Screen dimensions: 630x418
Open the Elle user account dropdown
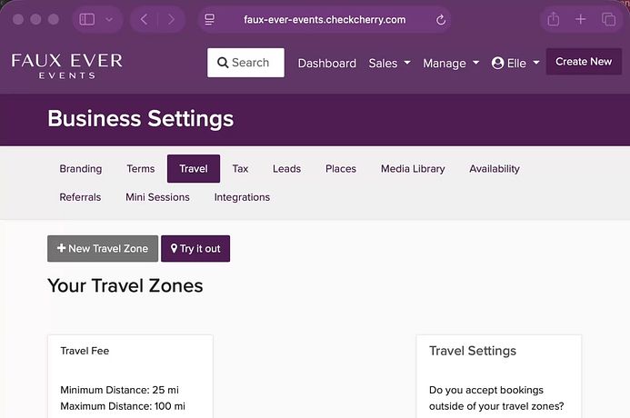coord(515,63)
